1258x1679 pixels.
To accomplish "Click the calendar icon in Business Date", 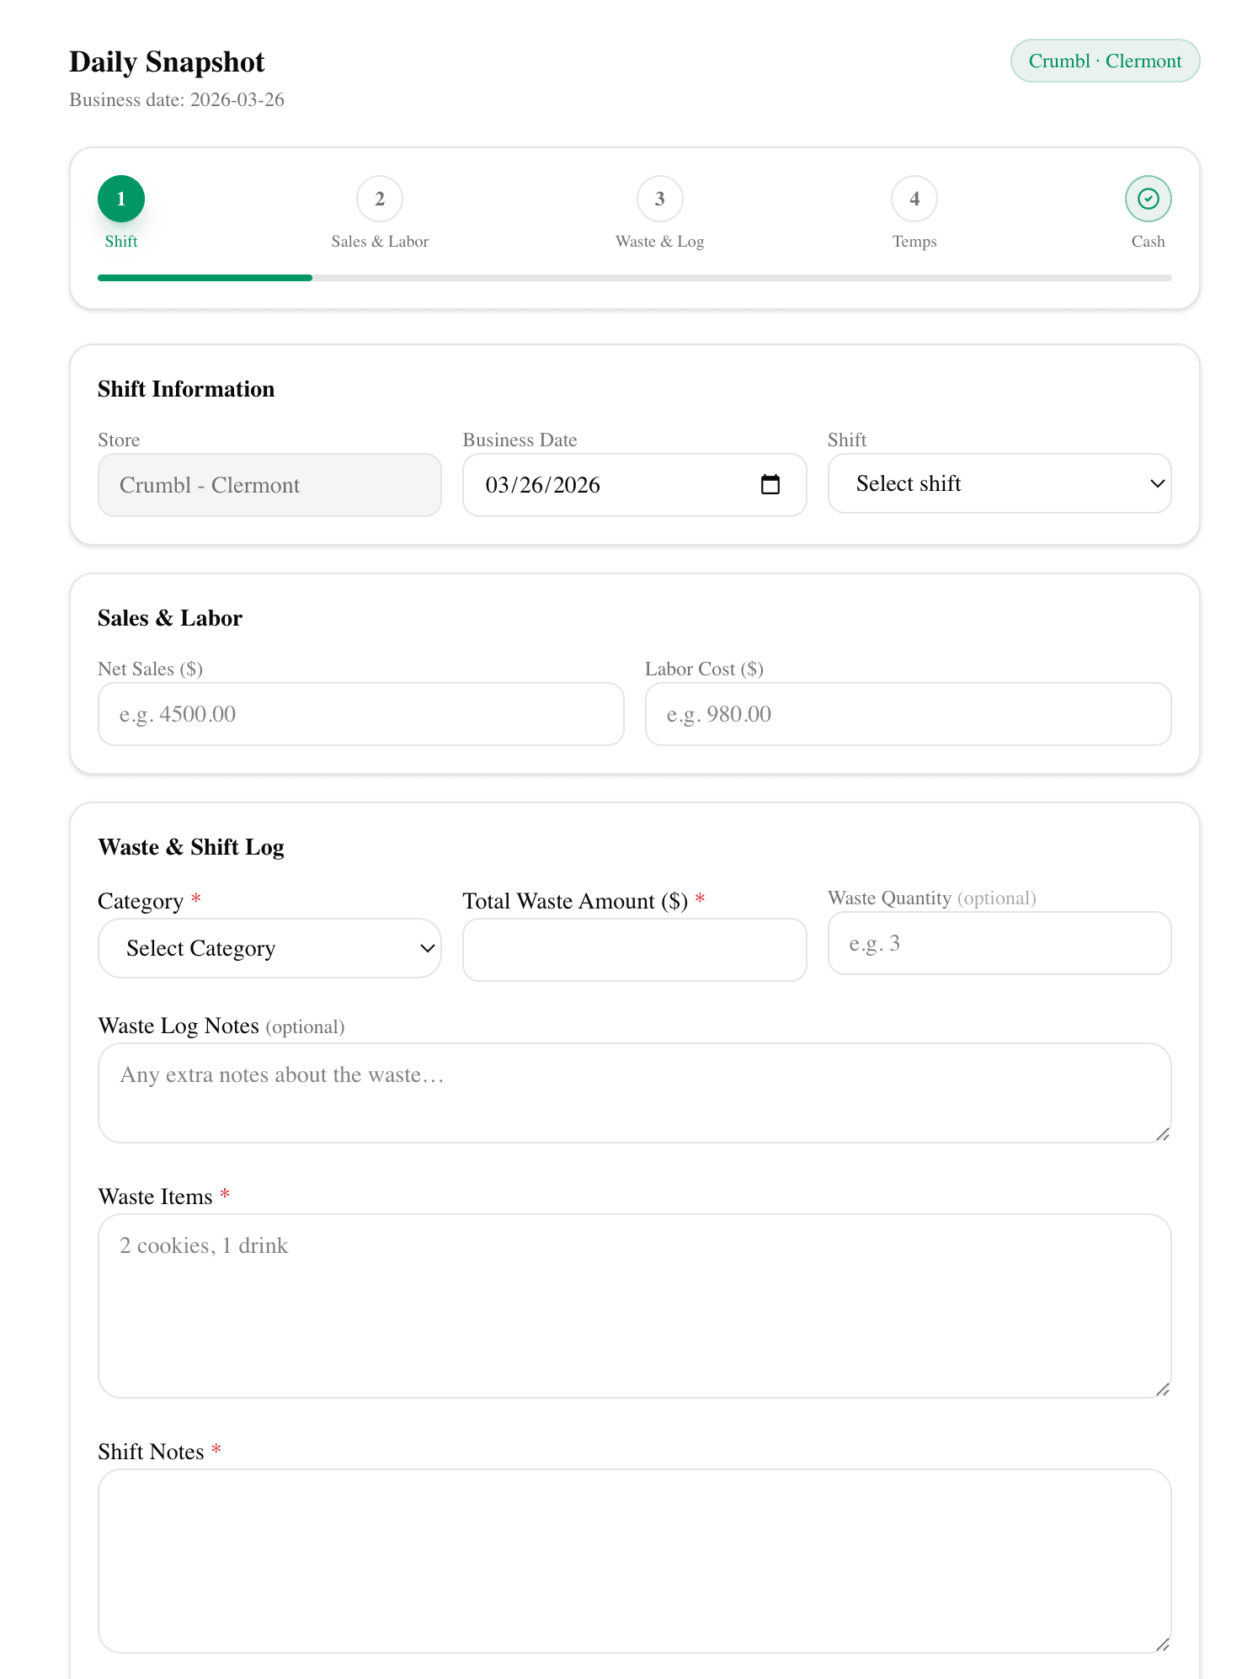I will coord(770,485).
